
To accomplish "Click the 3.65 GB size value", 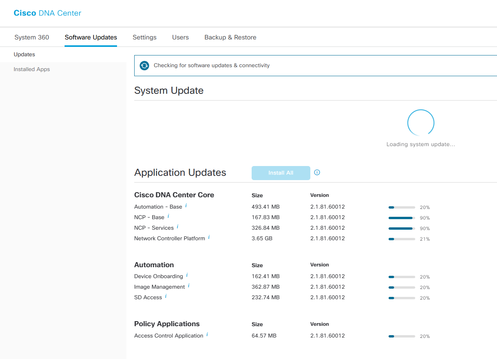I will (262, 238).
